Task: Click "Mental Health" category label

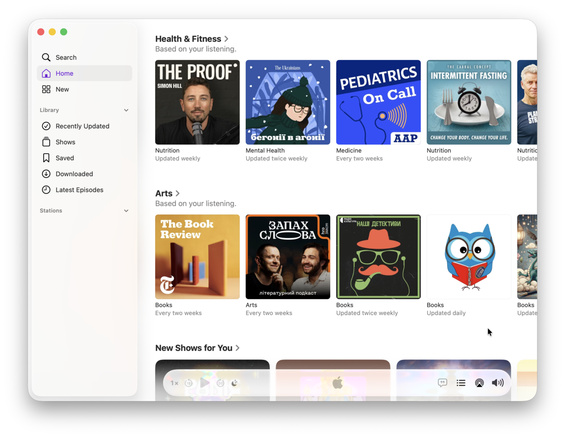Action: click(265, 151)
